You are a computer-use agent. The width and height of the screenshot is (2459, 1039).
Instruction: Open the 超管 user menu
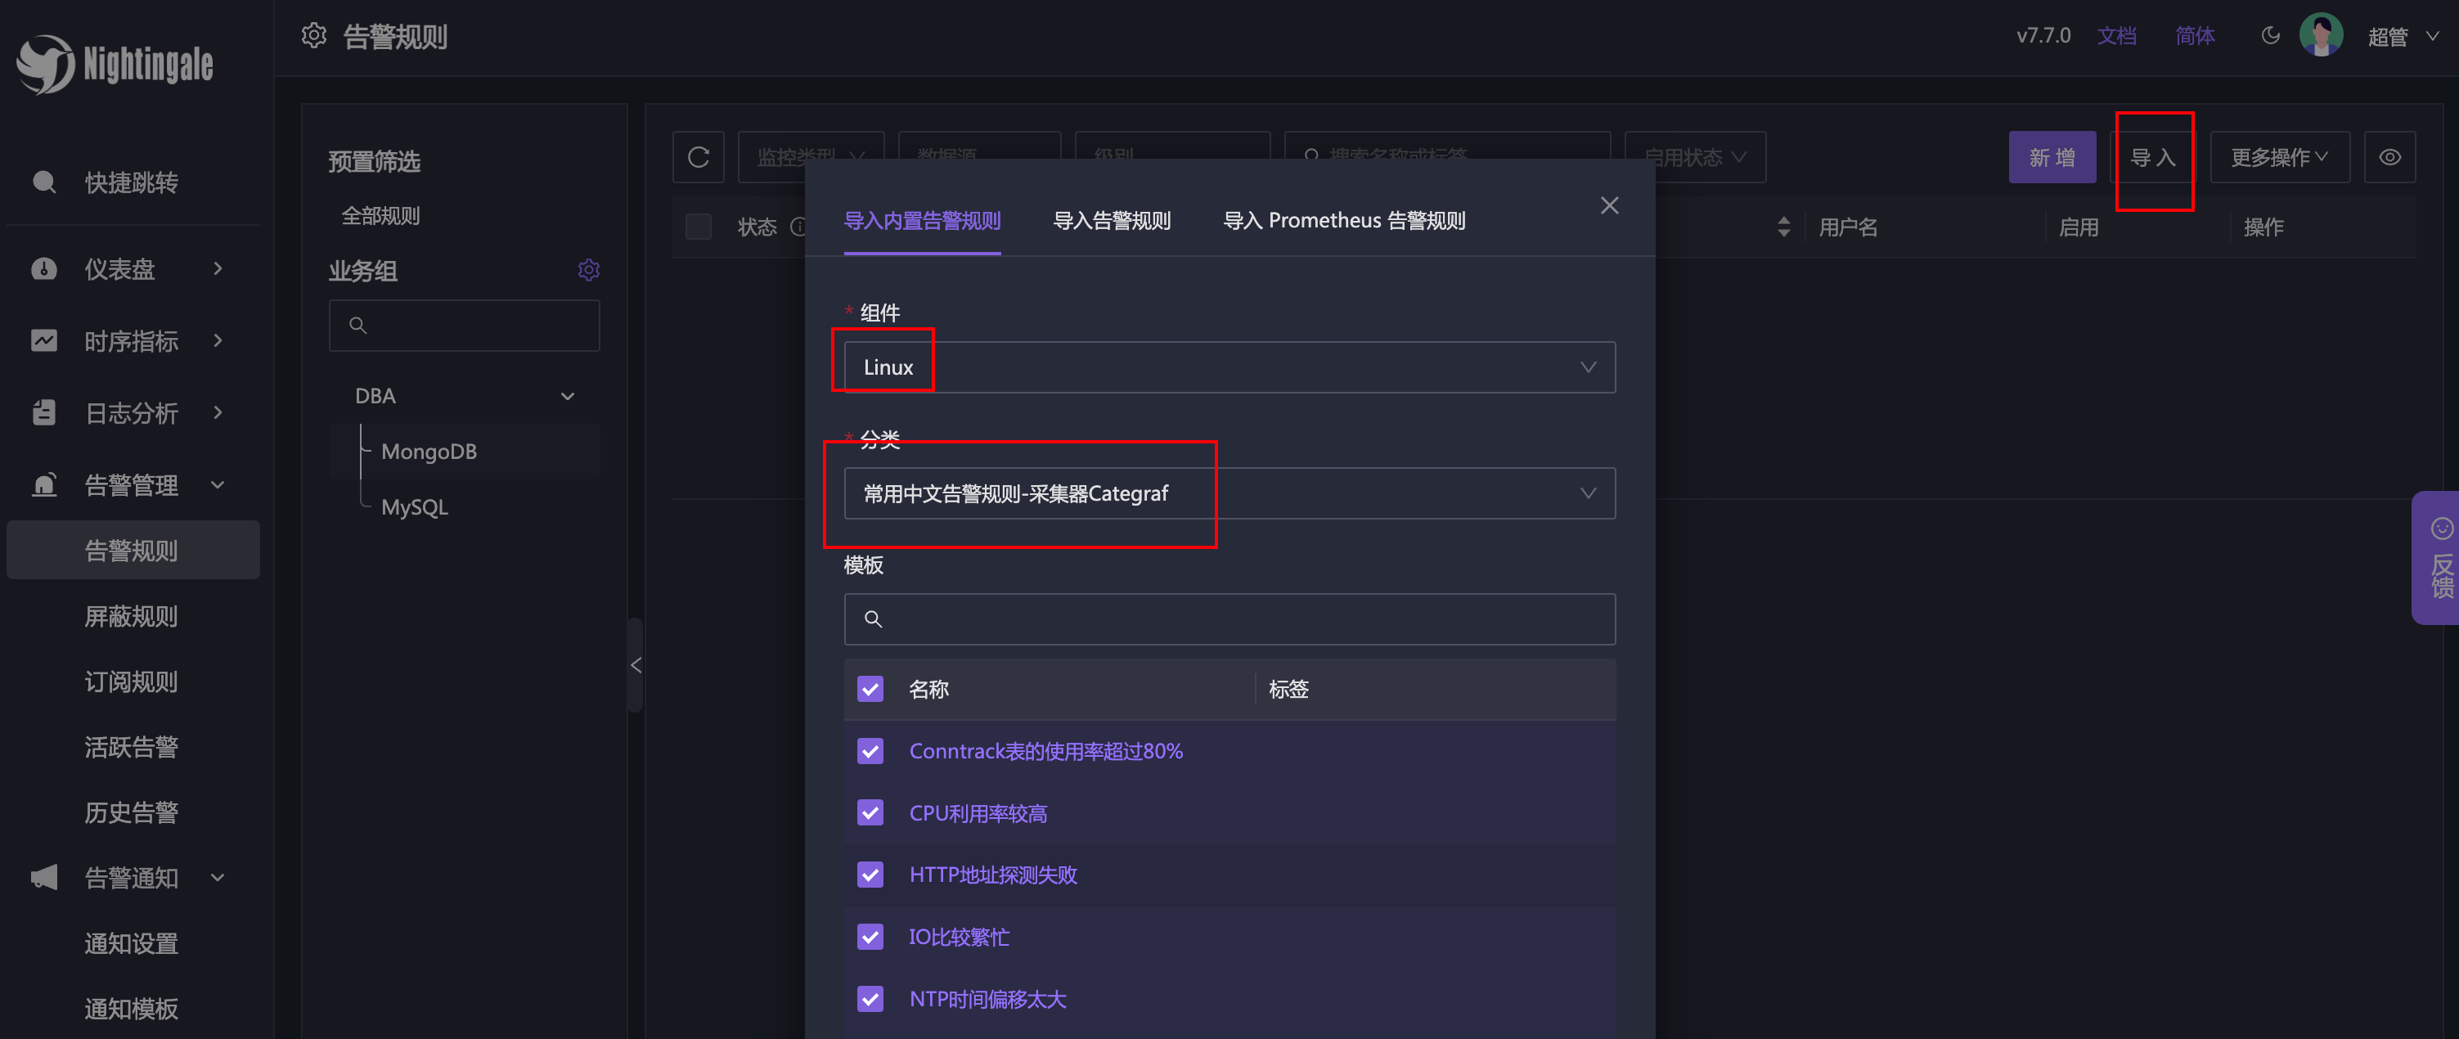(x=2403, y=36)
